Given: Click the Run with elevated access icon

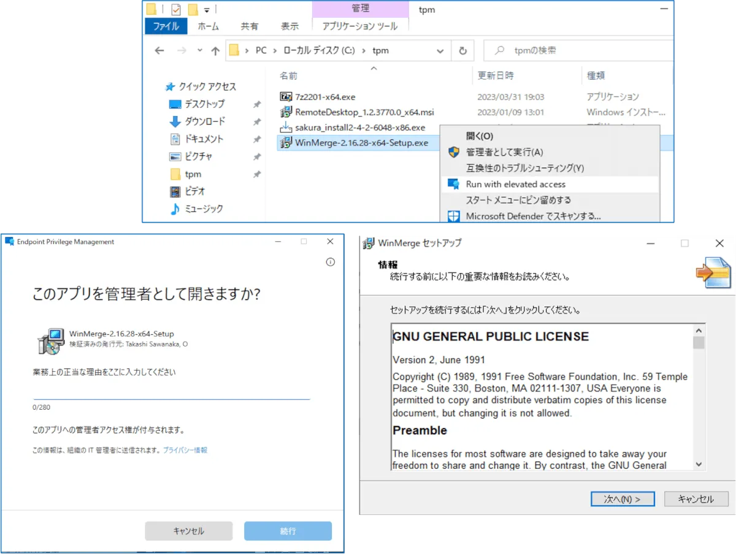Looking at the screenshot, I should pos(454,184).
